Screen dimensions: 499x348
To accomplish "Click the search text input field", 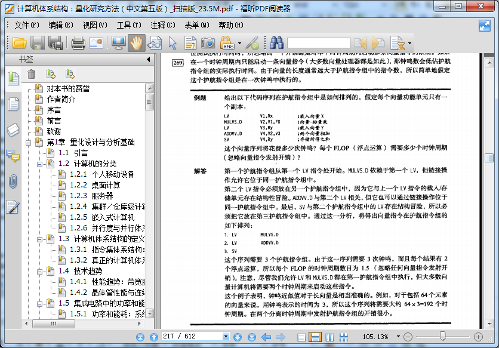I will tap(319, 43).
